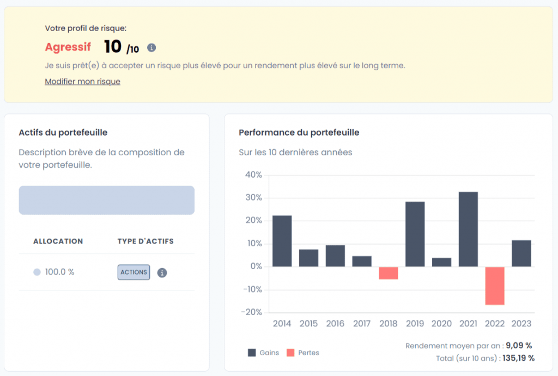Click the 2023 gains bar
Screen dimensions: 558x376
[x=521, y=253]
